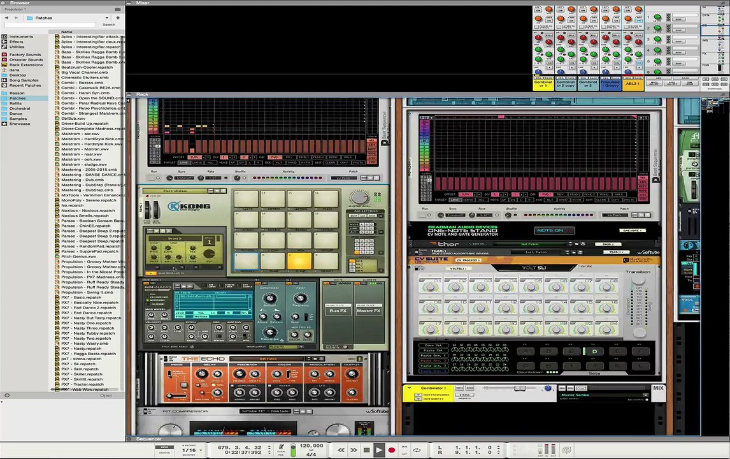This screenshot has height=459, width=730.
Task: Toggle Filters to Dyn S/C on Combinator 1
Action: [x=537, y=27]
